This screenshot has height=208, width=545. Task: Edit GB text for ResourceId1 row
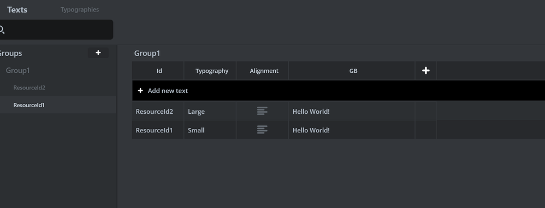[x=352, y=130]
